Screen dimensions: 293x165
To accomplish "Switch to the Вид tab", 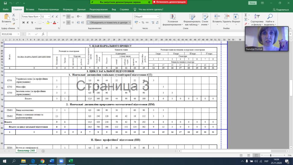I will (x=114, y=9).
